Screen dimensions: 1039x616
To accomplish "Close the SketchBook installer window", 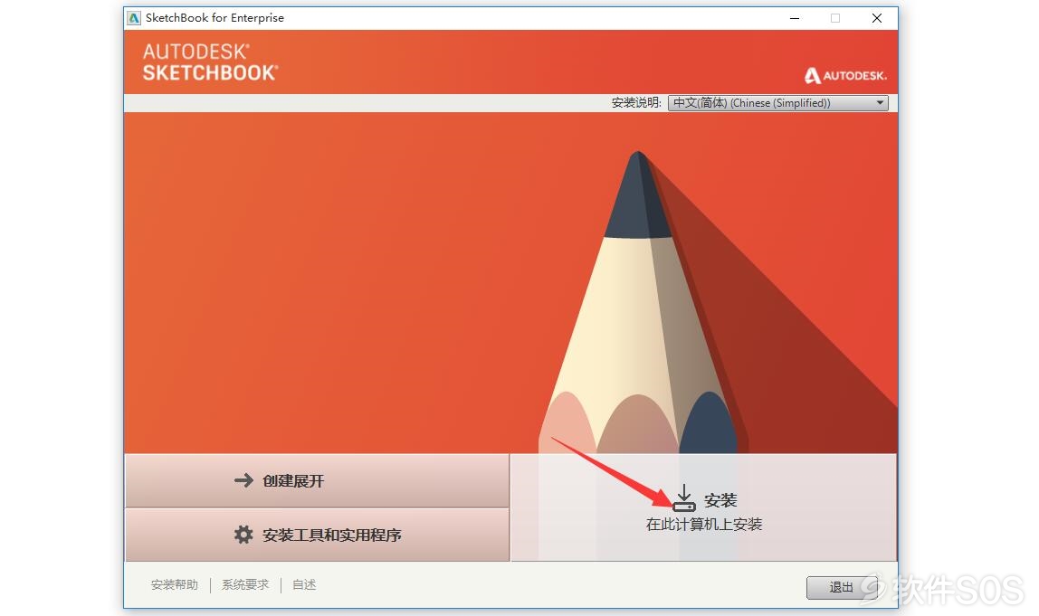I will pos(877,19).
